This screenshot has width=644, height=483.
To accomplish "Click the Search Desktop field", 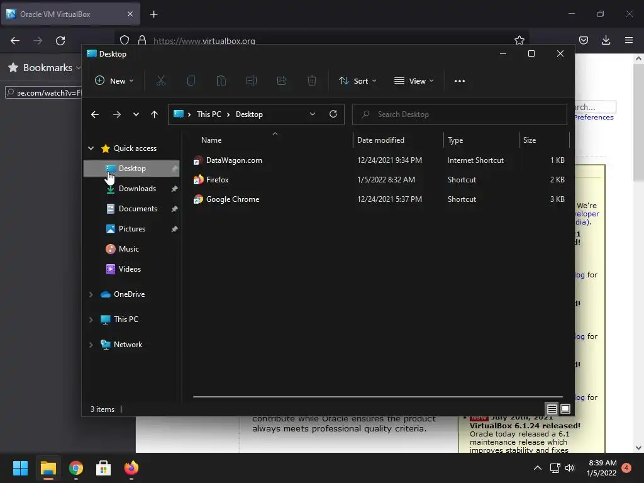I will 459,114.
